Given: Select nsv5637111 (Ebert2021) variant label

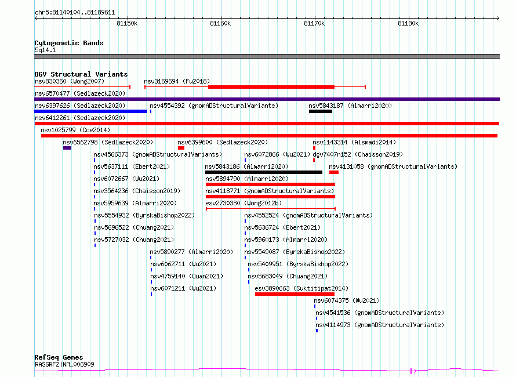Looking at the screenshot, I should [132, 166].
